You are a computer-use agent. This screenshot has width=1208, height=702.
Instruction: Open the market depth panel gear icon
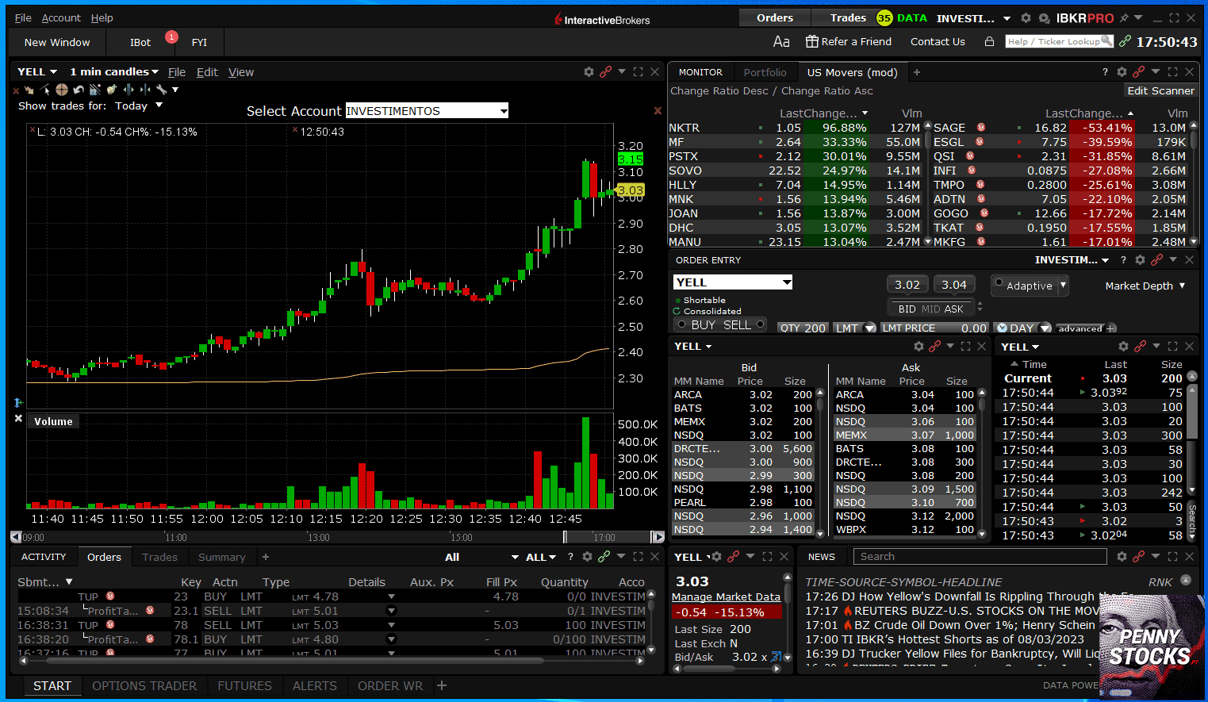coord(918,346)
